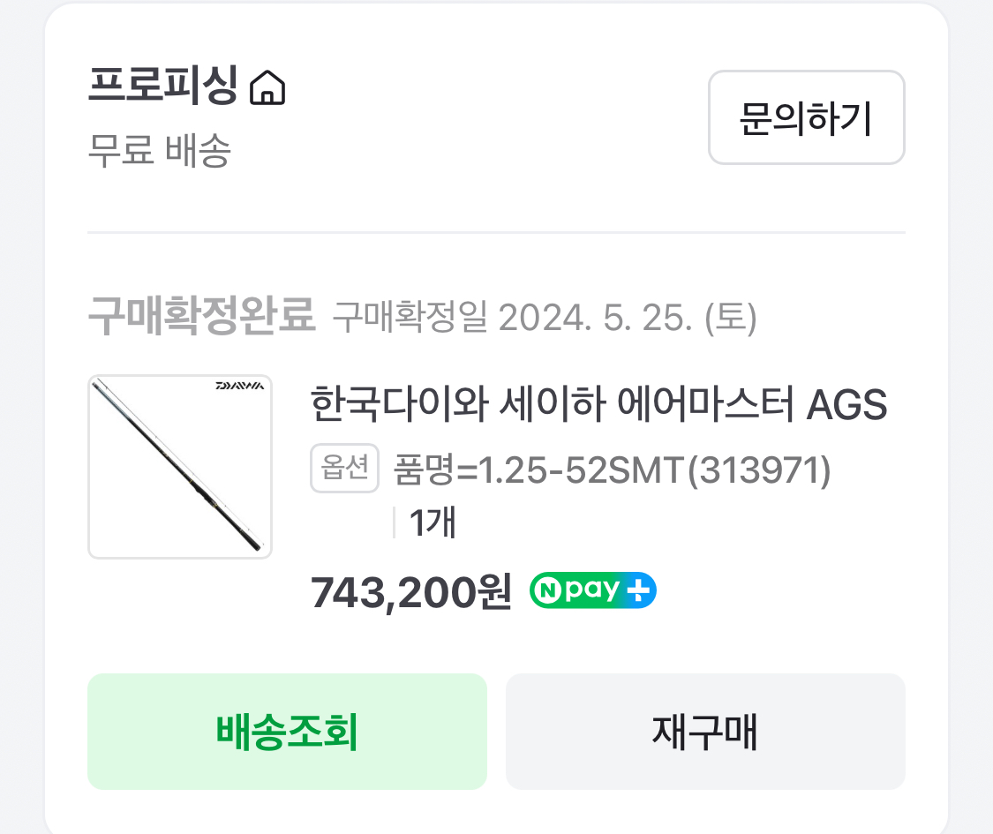
Task: Click option text 품명=1.25-52SMT(313971)
Action: (612, 471)
